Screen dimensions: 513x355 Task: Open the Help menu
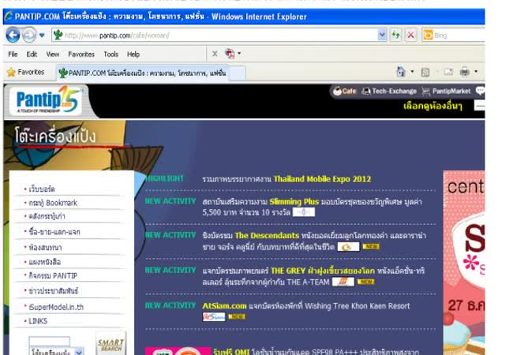pos(133,54)
